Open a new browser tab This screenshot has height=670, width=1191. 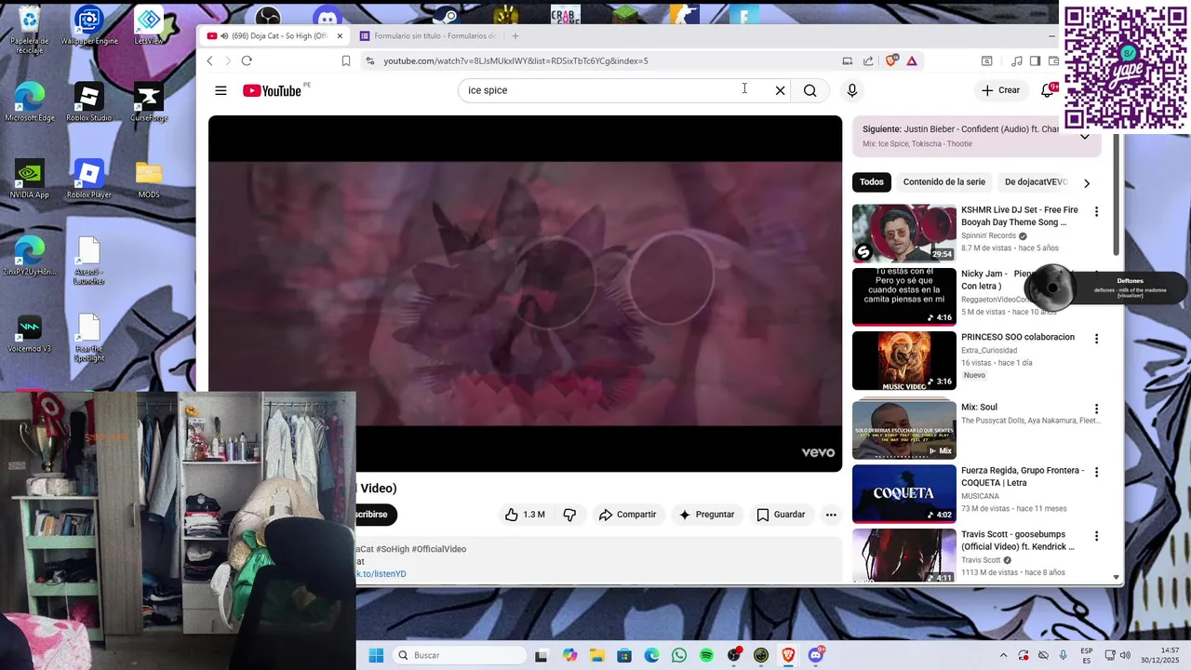click(x=515, y=36)
